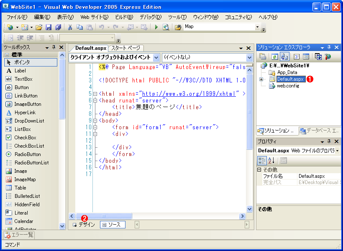343x251 pixels.
Task: Select the CheckBox control in the toolbox
Action: tap(25, 138)
